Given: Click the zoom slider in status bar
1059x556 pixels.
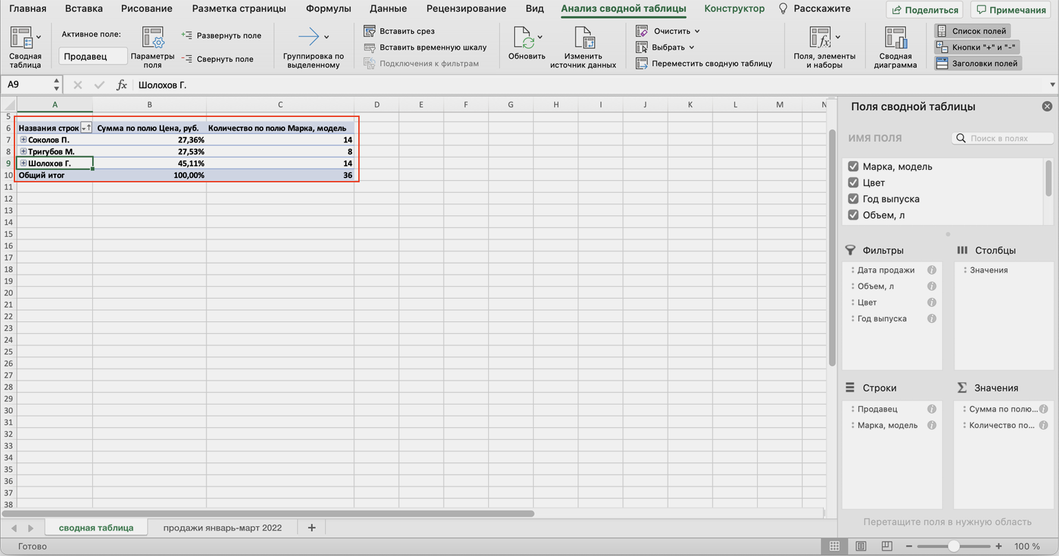Looking at the screenshot, I should click(x=953, y=546).
